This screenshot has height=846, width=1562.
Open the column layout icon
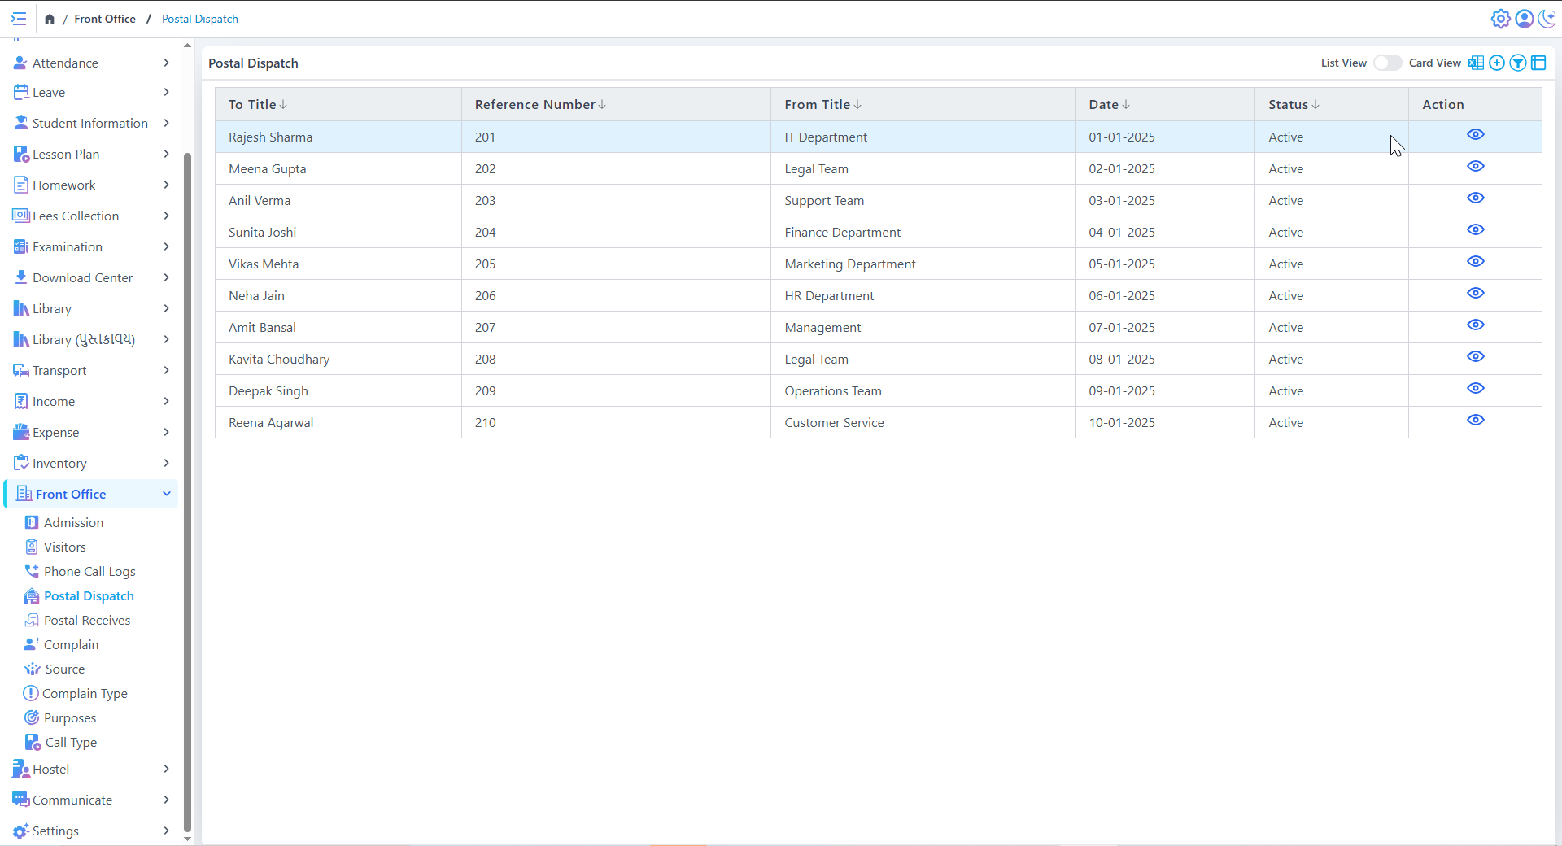click(x=1538, y=63)
